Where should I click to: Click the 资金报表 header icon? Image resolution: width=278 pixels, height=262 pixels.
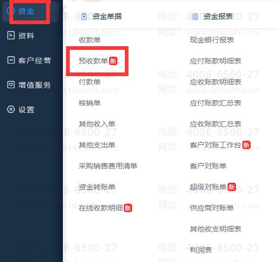[195, 16]
